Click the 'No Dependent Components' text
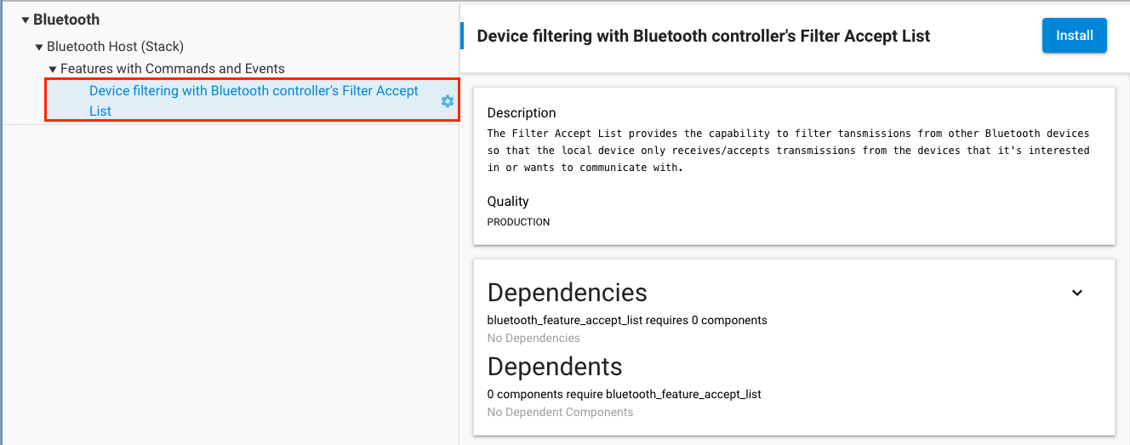 (x=560, y=412)
